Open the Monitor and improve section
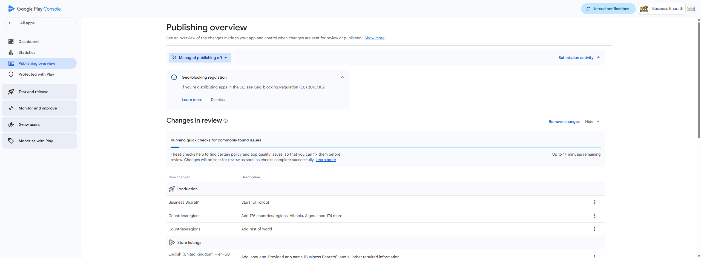 pyautogui.click(x=39, y=108)
